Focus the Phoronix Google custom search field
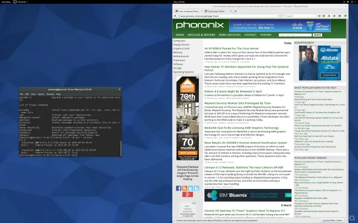 (x=295, y=35)
